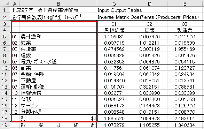Screen dimensions: 204x129
Task: Select column B header
Action: coord(58,3)
